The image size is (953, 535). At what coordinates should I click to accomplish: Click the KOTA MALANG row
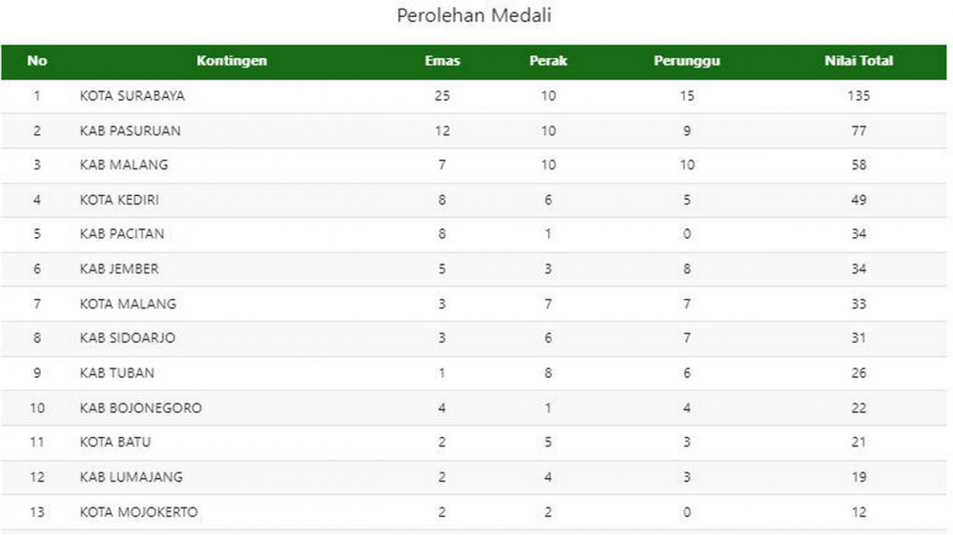tap(474, 304)
